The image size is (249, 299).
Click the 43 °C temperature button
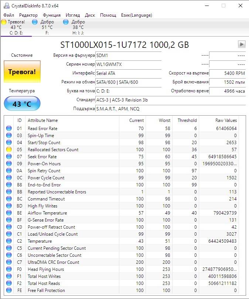[x=22, y=103]
